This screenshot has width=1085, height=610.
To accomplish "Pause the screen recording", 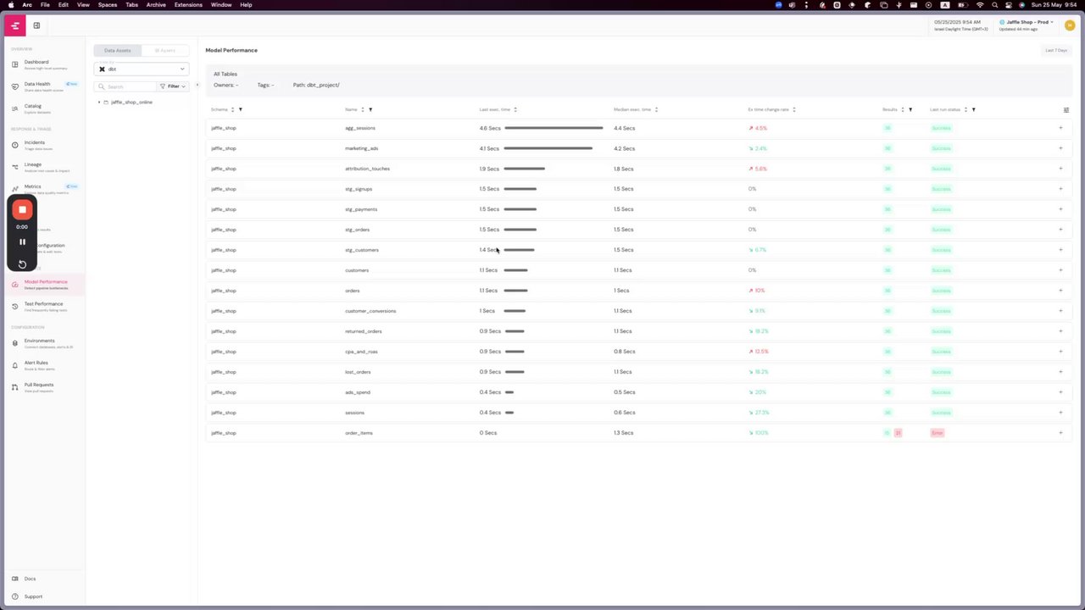I will 23,242.
